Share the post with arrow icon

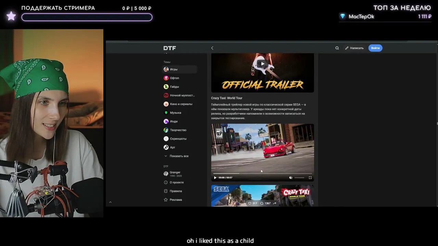click(274, 203)
